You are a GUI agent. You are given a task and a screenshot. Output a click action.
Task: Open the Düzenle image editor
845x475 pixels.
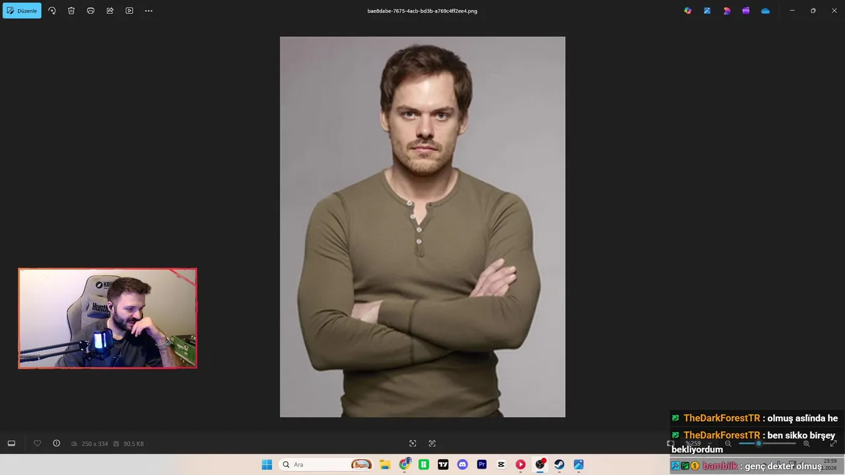coord(22,11)
